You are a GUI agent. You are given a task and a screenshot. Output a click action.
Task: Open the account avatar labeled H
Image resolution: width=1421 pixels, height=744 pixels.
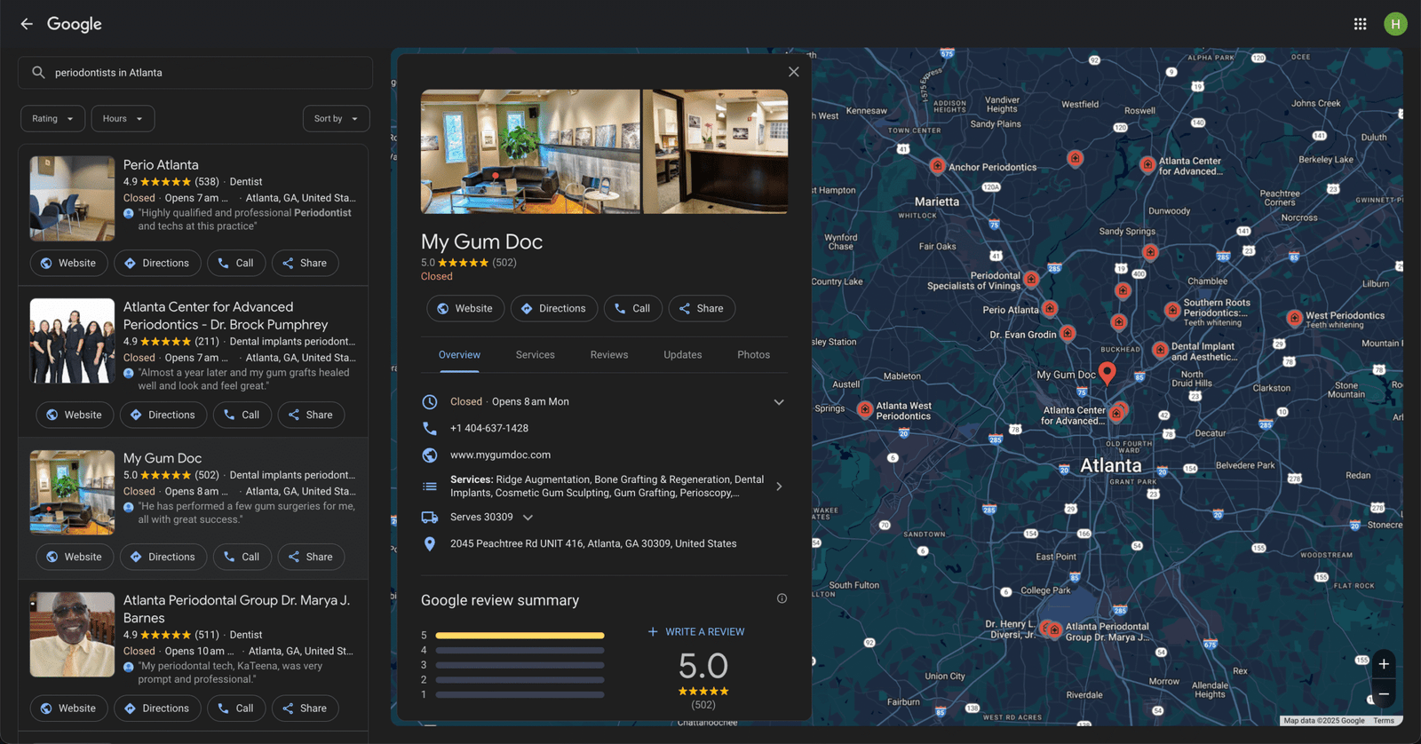[x=1395, y=24]
